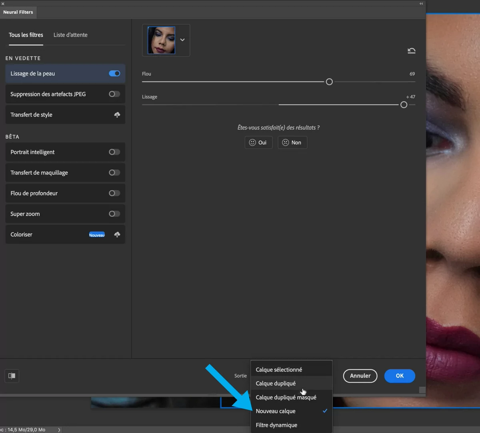Screen dimensions: 480x433
Task: Click the smiley face on the Oui button
Action: coord(252,143)
